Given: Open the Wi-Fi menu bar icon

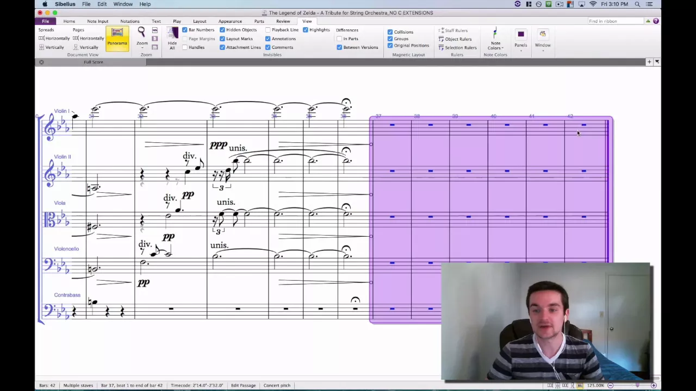Looking at the screenshot, I should pyautogui.click(x=593, y=4).
